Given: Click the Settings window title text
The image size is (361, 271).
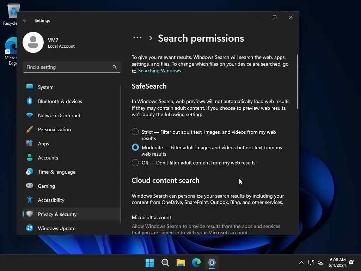Looking at the screenshot, I should point(42,20).
